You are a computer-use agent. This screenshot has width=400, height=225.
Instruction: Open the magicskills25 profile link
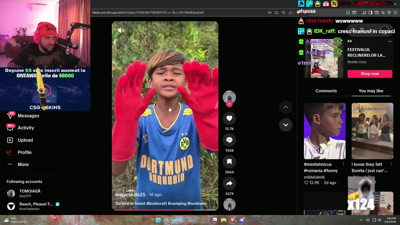coord(130,195)
